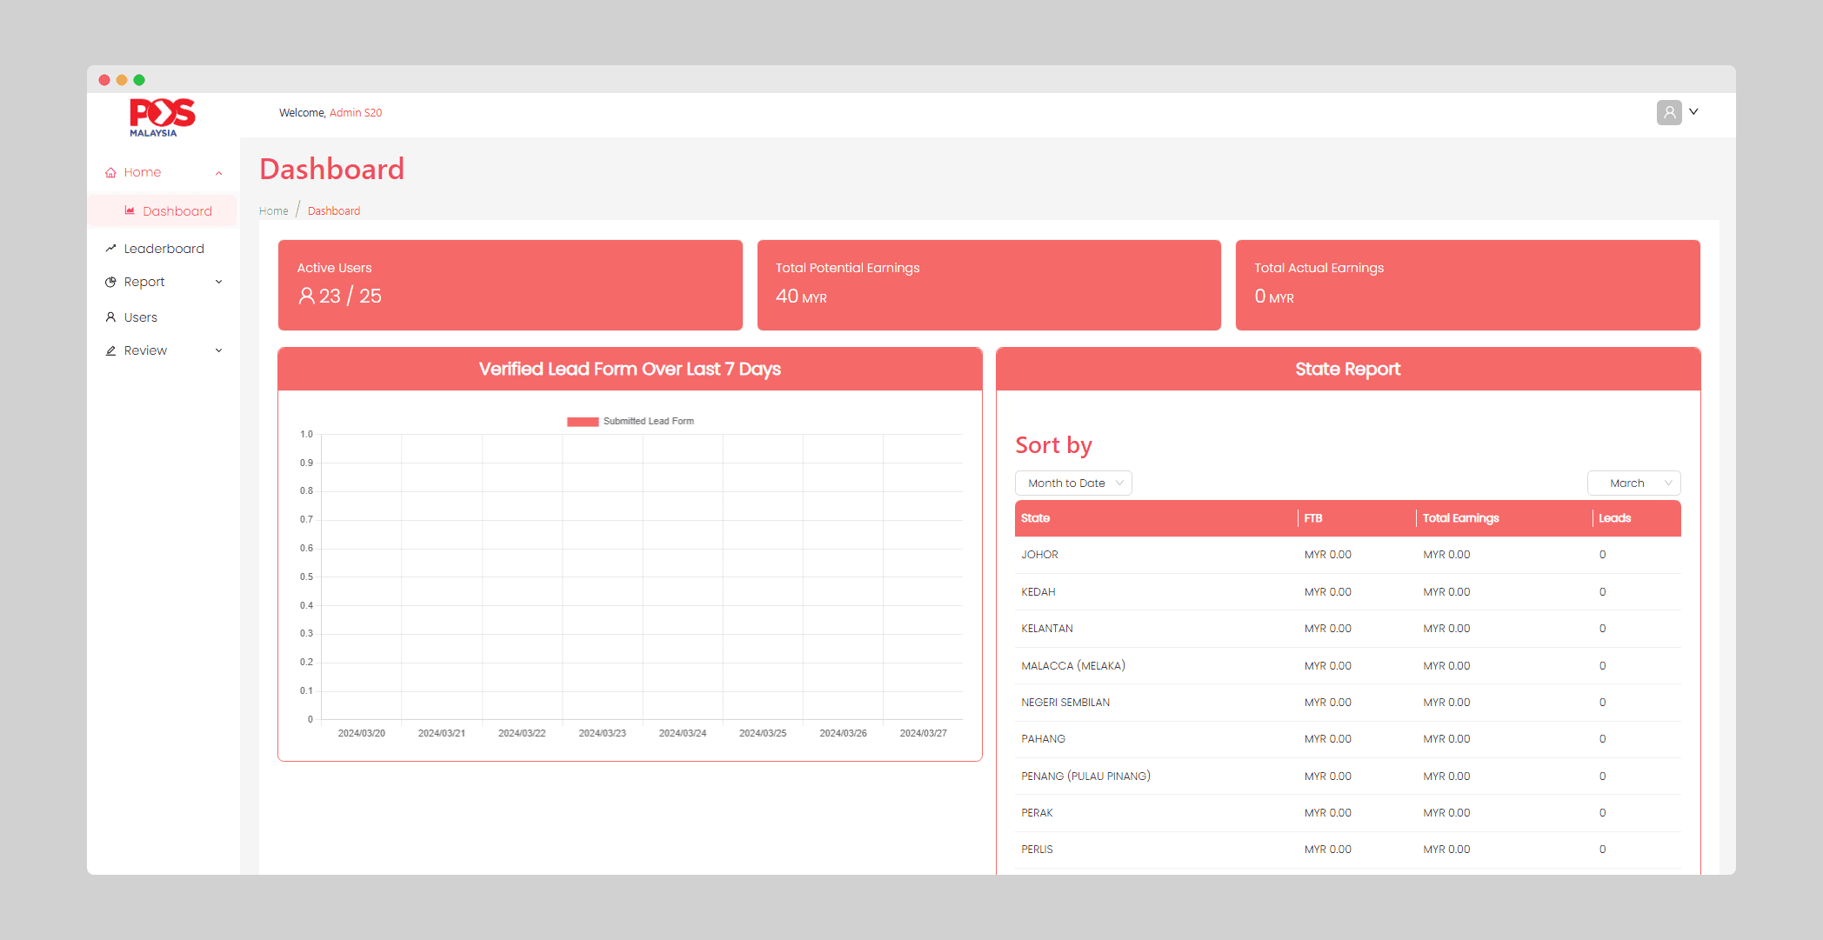Image resolution: width=1823 pixels, height=940 pixels.
Task: Select the Users menu item
Action: tap(139, 317)
